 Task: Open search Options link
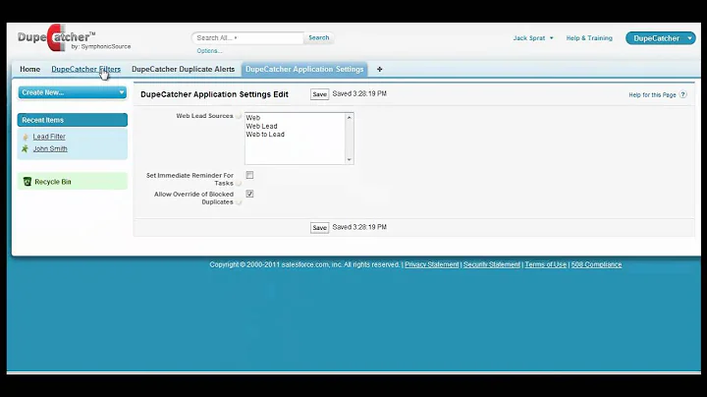coord(209,51)
